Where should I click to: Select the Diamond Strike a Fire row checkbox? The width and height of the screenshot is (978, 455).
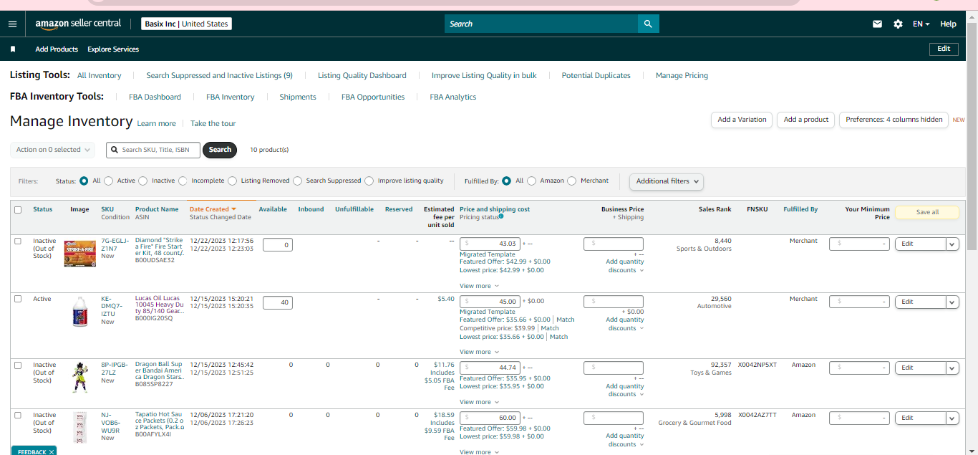pos(18,241)
